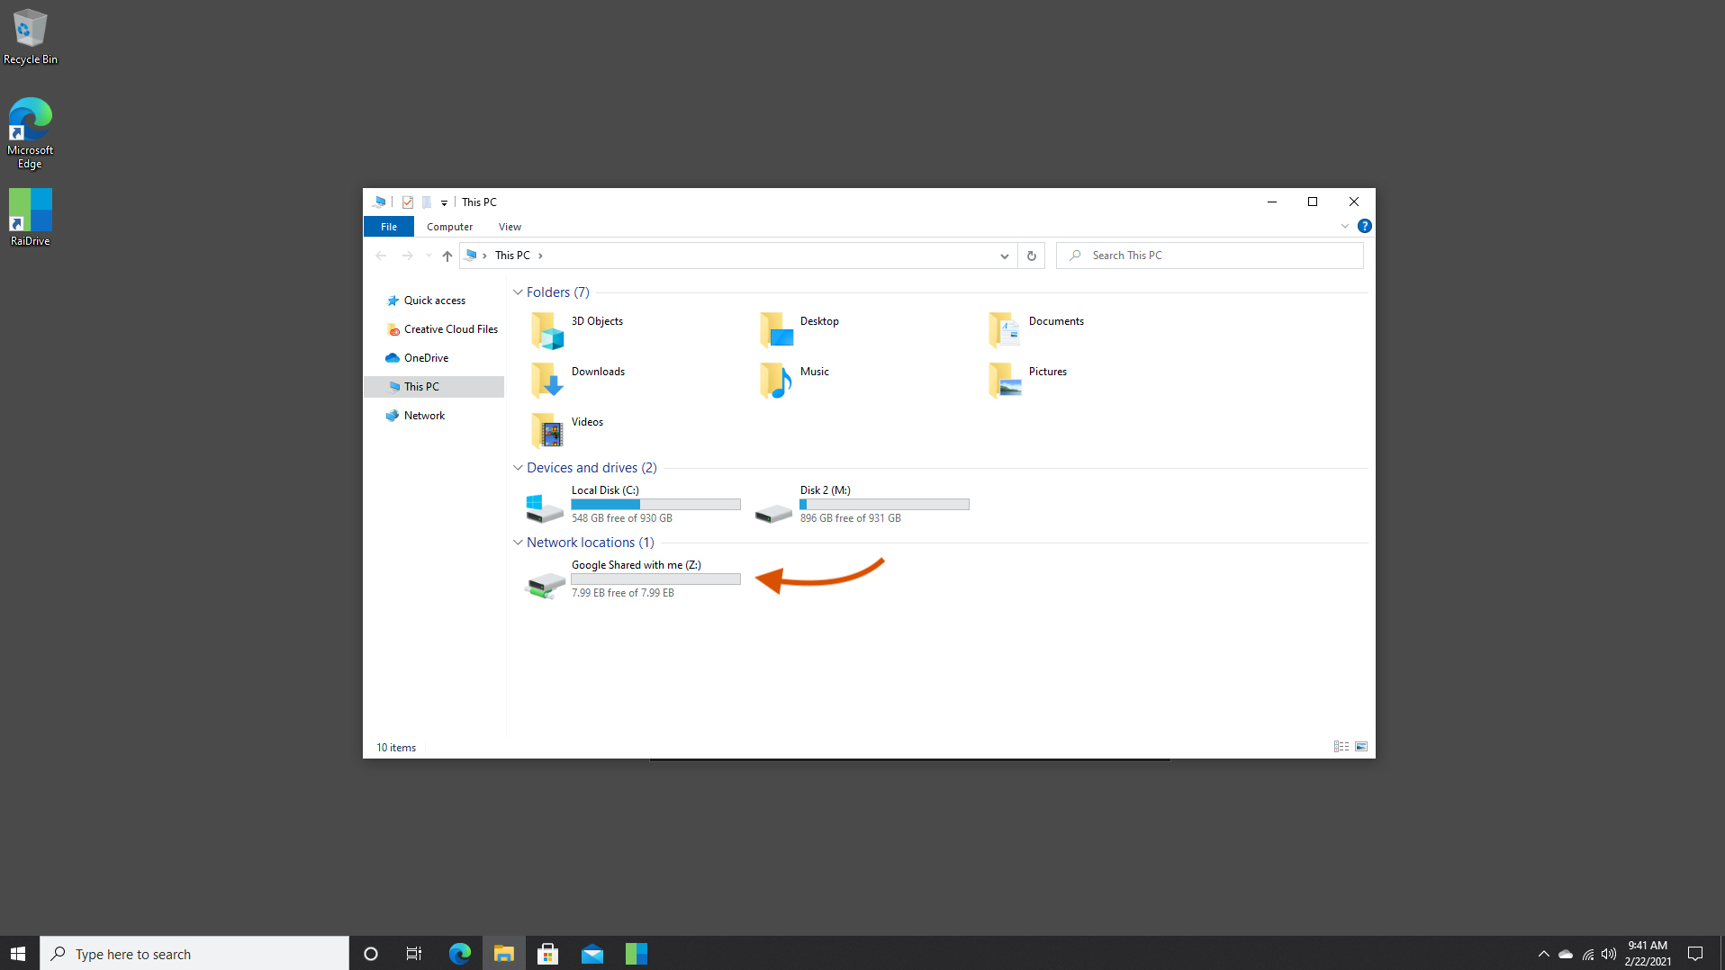Screen dimensions: 1725x970
Task: Open the View ribbon tab
Action: [510, 226]
